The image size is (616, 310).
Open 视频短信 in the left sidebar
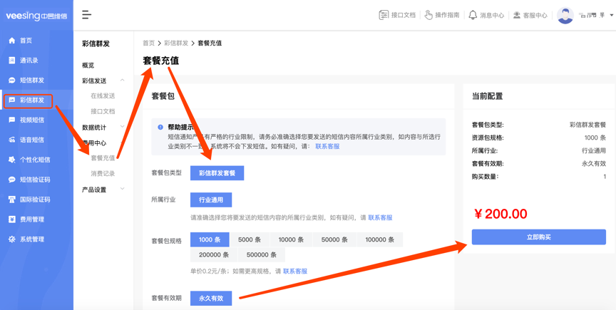tap(31, 120)
